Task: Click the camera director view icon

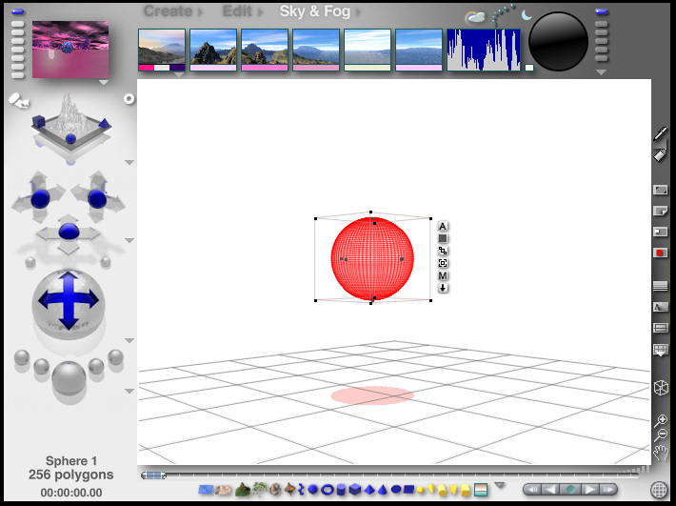Action: click(19, 101)
